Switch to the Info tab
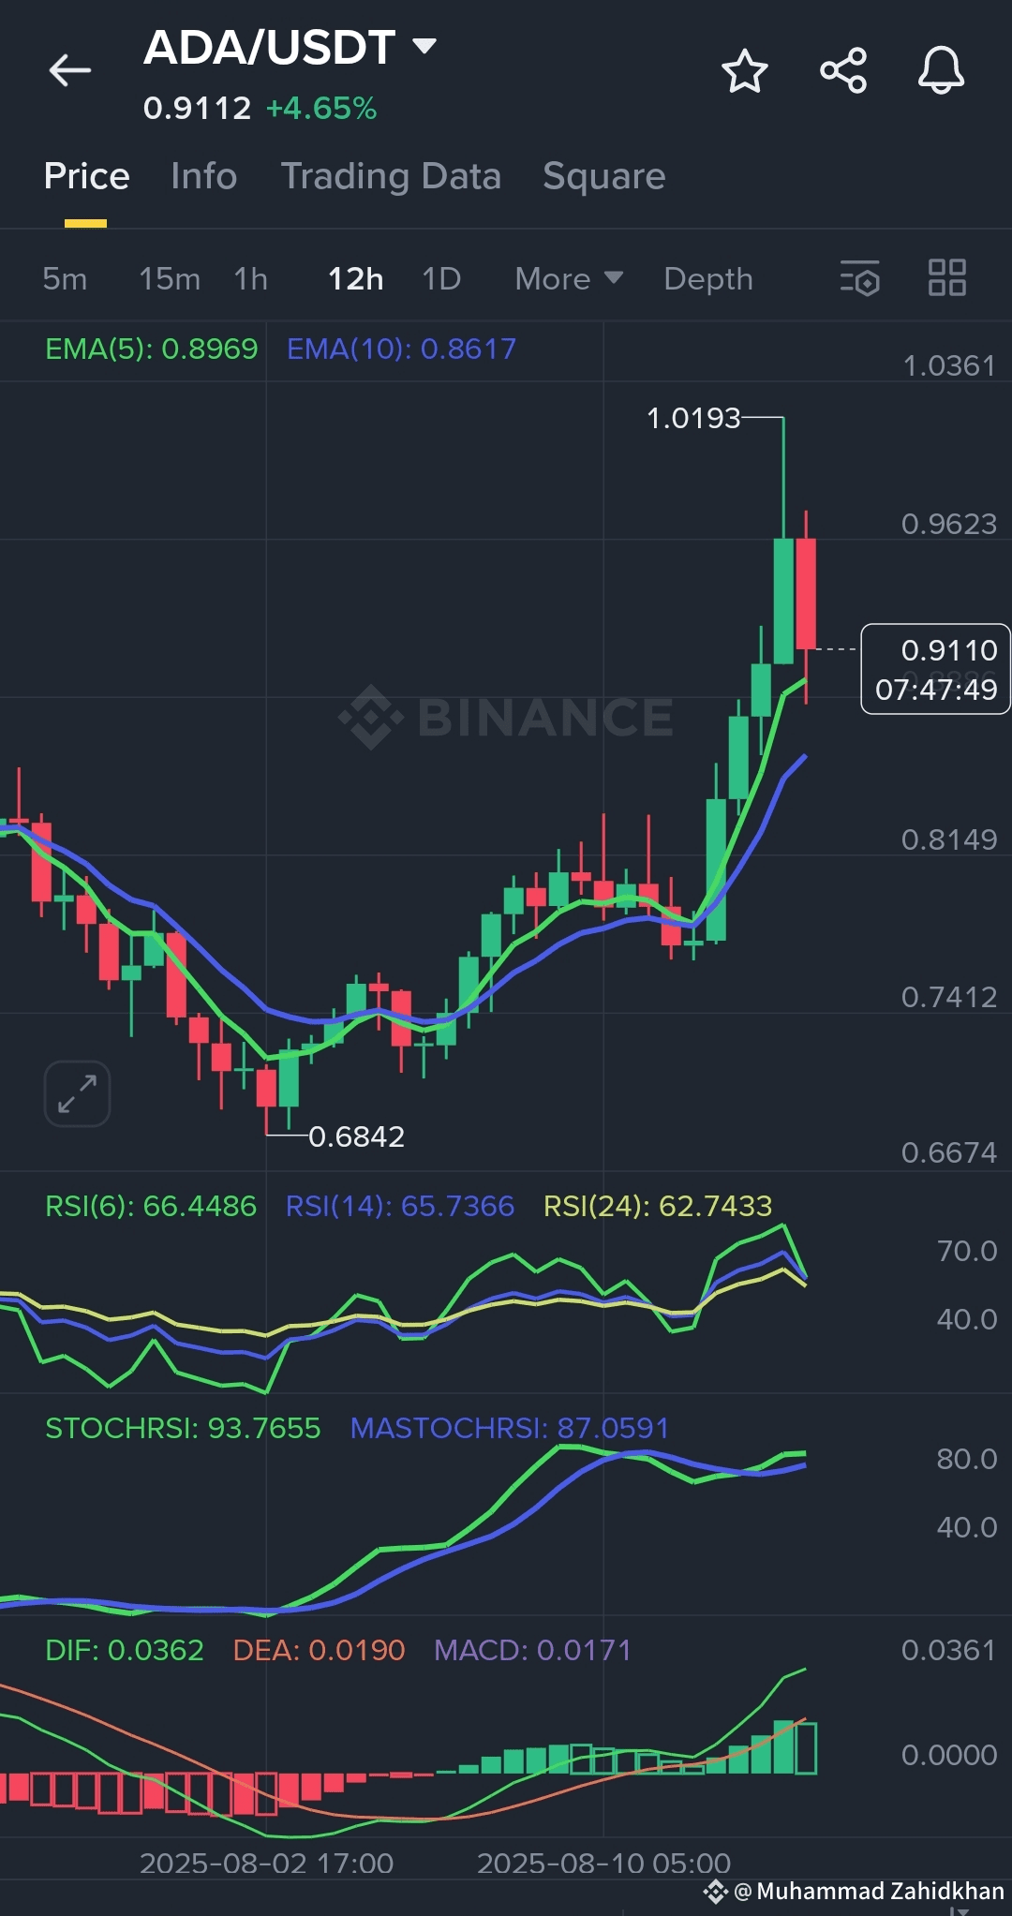 pyautogui.click(x=203, y=176)
